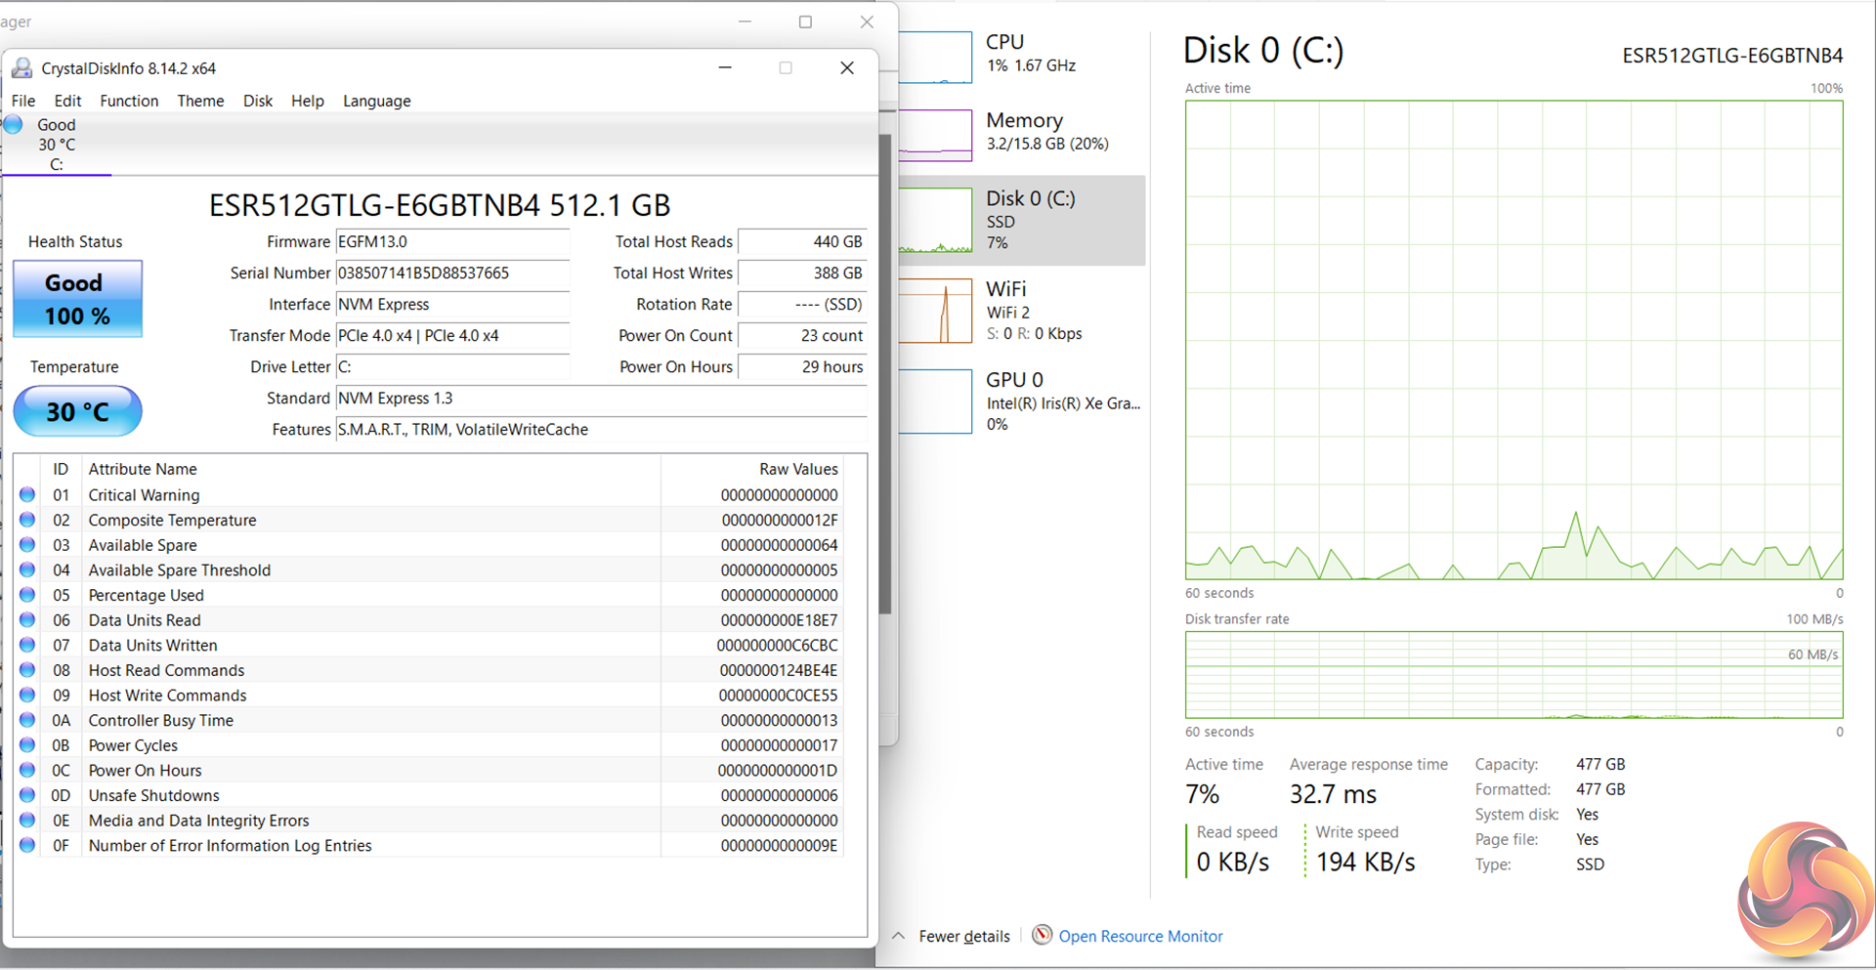Screen dimensions: 1876x970
Task: Open the Disk menu
Action: pyautogui.click(x=258, y=101)
